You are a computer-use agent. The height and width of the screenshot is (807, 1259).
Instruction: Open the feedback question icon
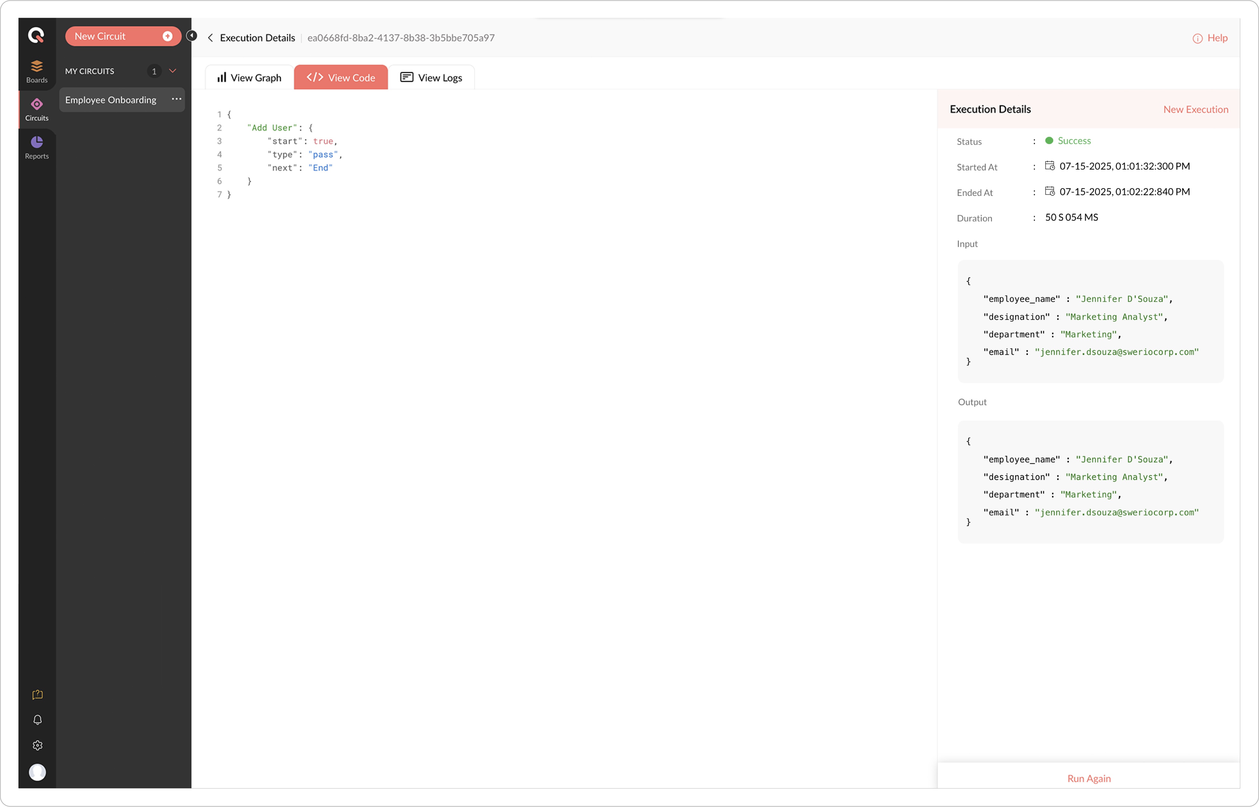[37, 695]
